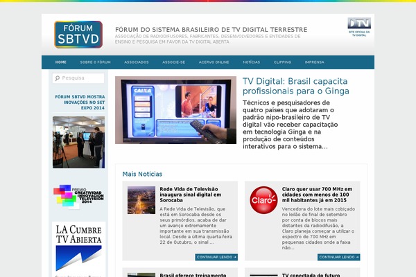Open the featured Ginga TV image

point(175,110)
